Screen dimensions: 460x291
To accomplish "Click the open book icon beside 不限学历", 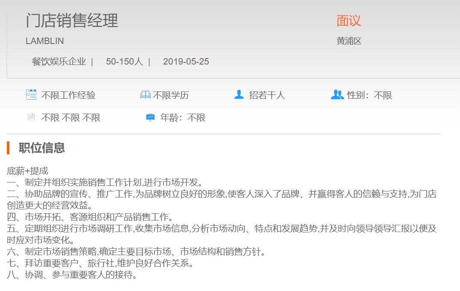I will [x=145, y=95].
